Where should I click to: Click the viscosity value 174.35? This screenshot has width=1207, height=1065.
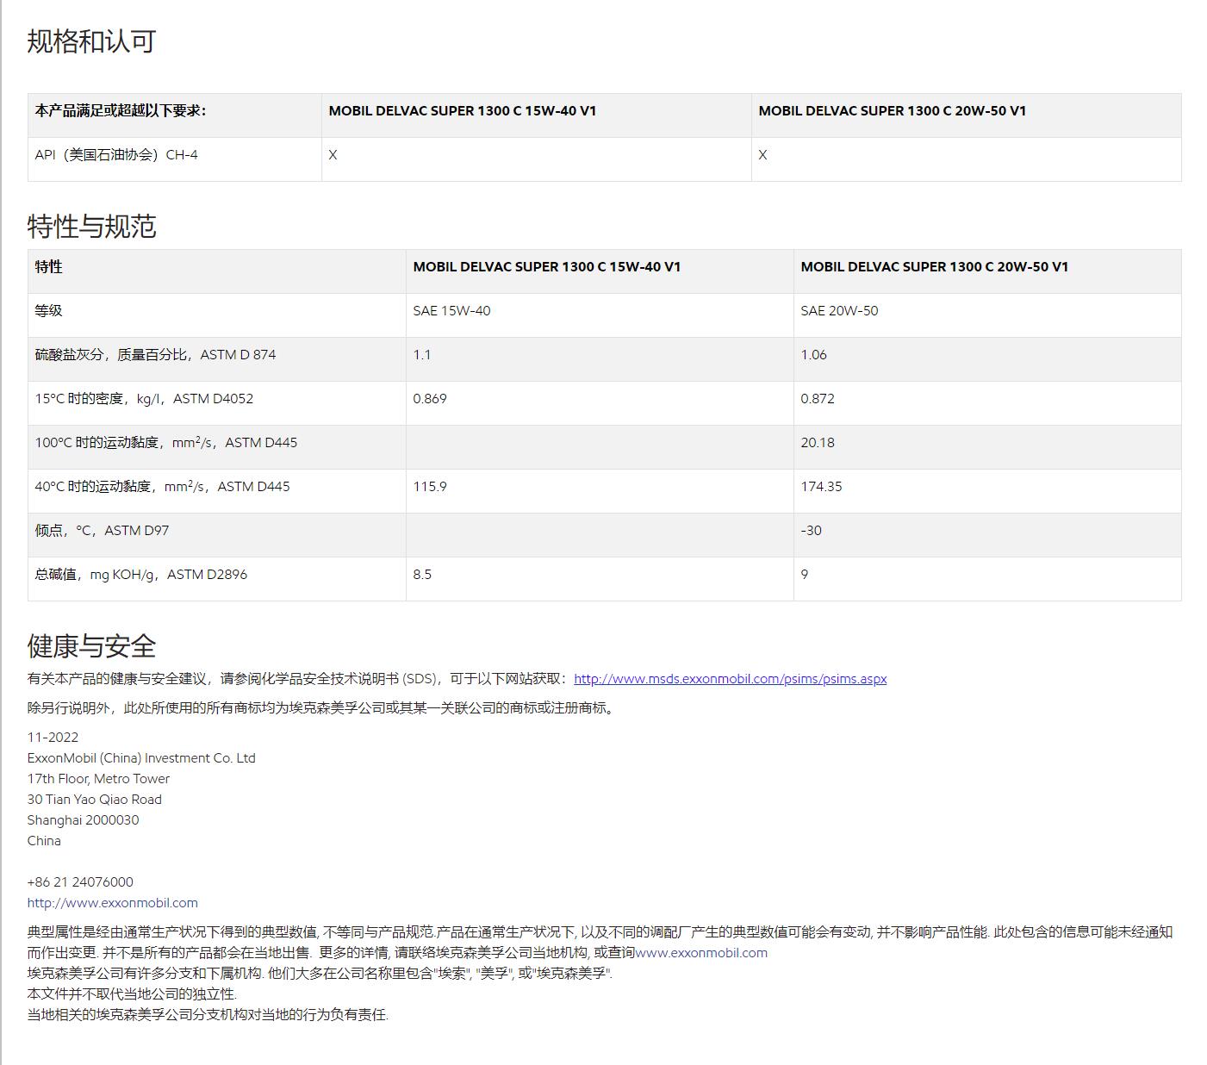(822, 487)
